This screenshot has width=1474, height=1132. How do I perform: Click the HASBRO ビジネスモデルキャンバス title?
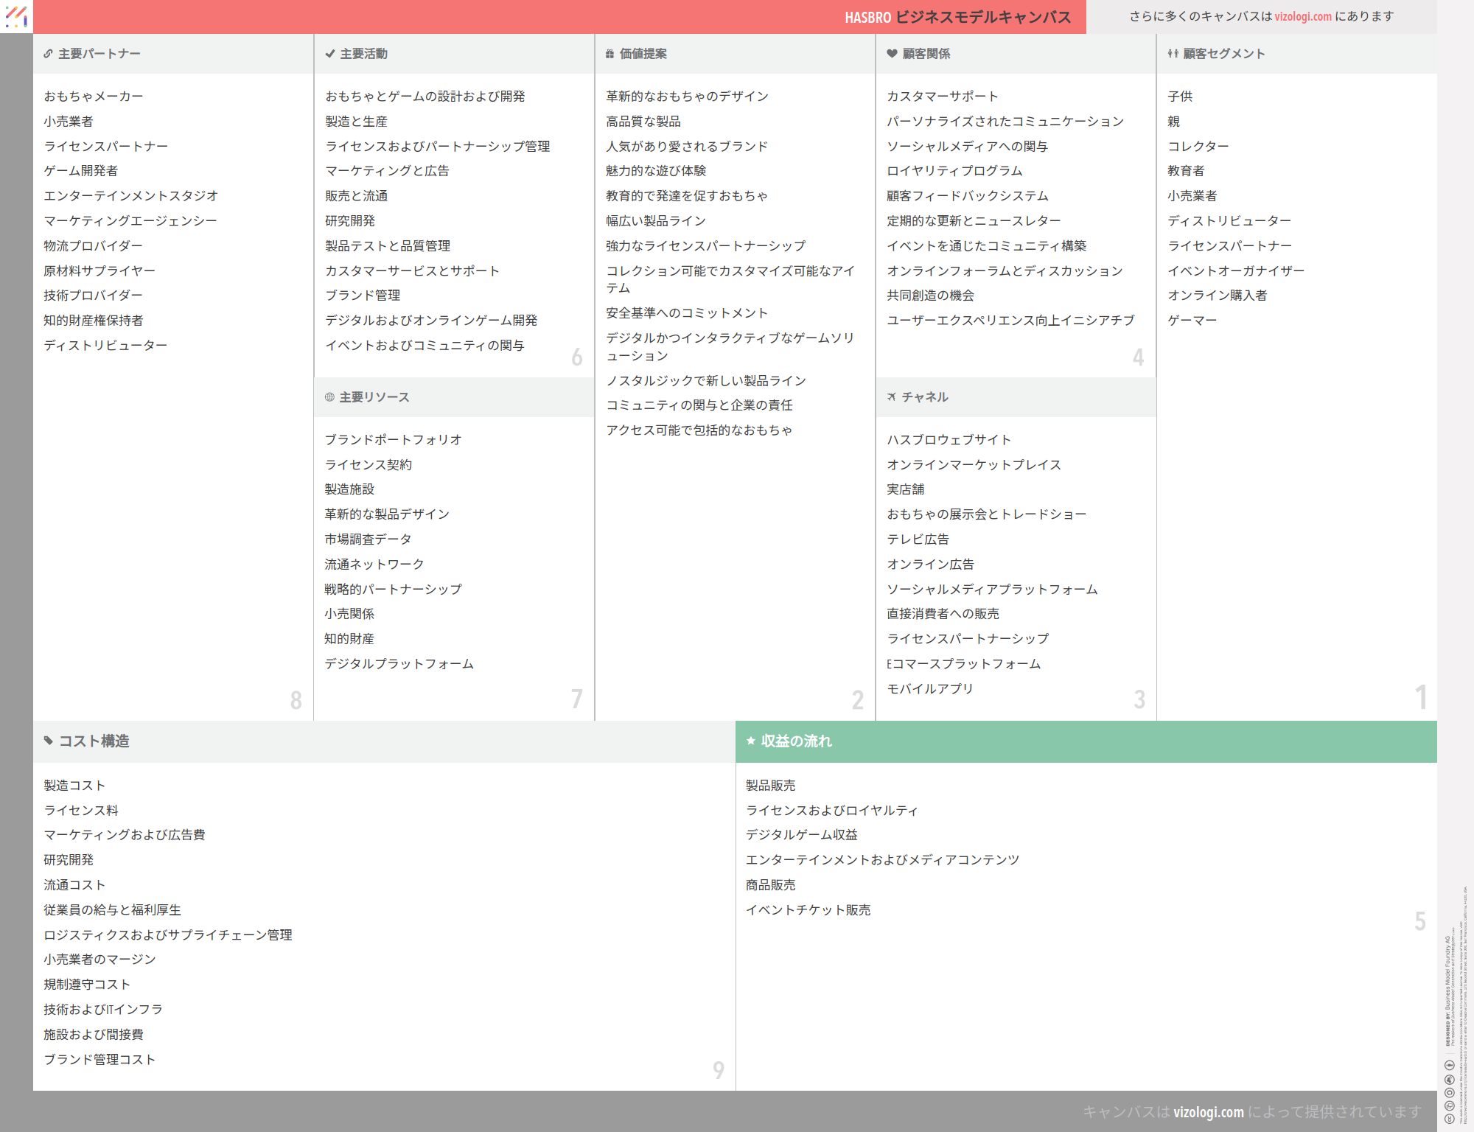pos(957,17)
